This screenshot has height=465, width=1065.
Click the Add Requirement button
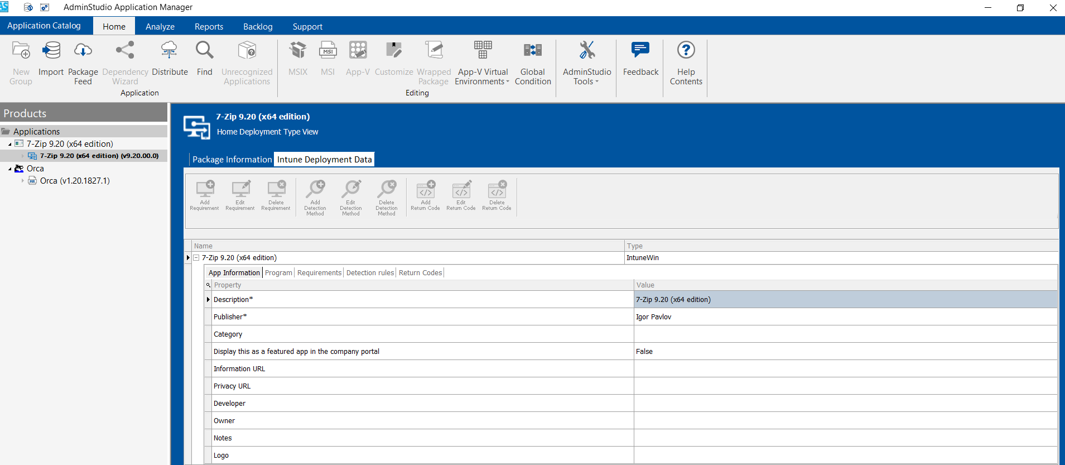click(x=204, y=195)
